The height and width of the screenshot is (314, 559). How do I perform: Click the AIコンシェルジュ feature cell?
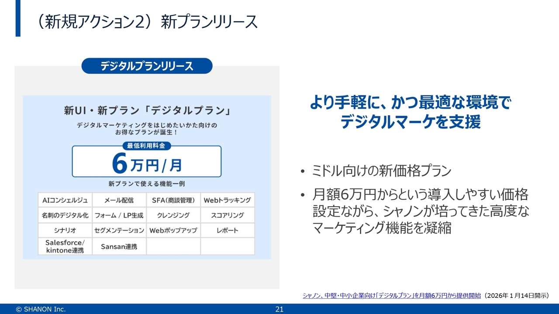(x=65, y=200)
